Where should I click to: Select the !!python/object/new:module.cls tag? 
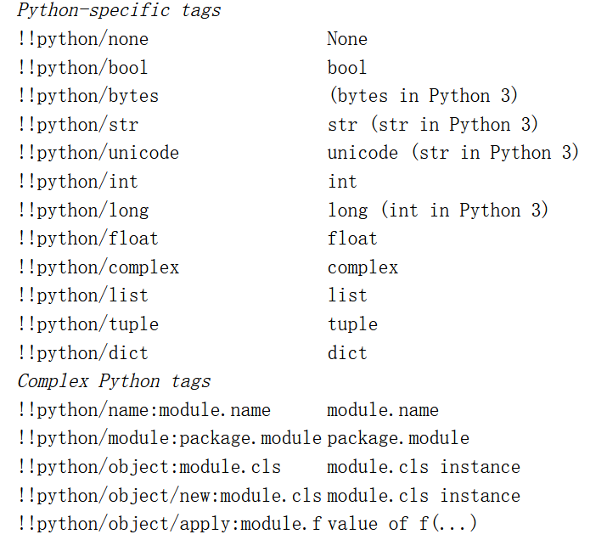(x=170, y=496)
